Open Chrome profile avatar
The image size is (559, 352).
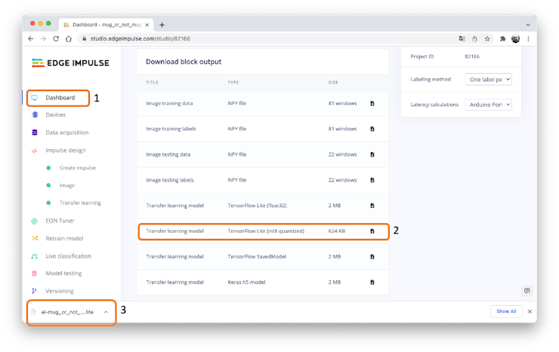[515, 38]
